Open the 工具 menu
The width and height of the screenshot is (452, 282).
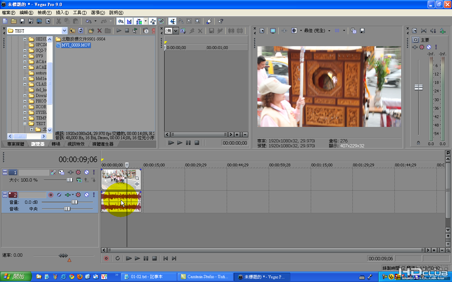coord(79,12)
